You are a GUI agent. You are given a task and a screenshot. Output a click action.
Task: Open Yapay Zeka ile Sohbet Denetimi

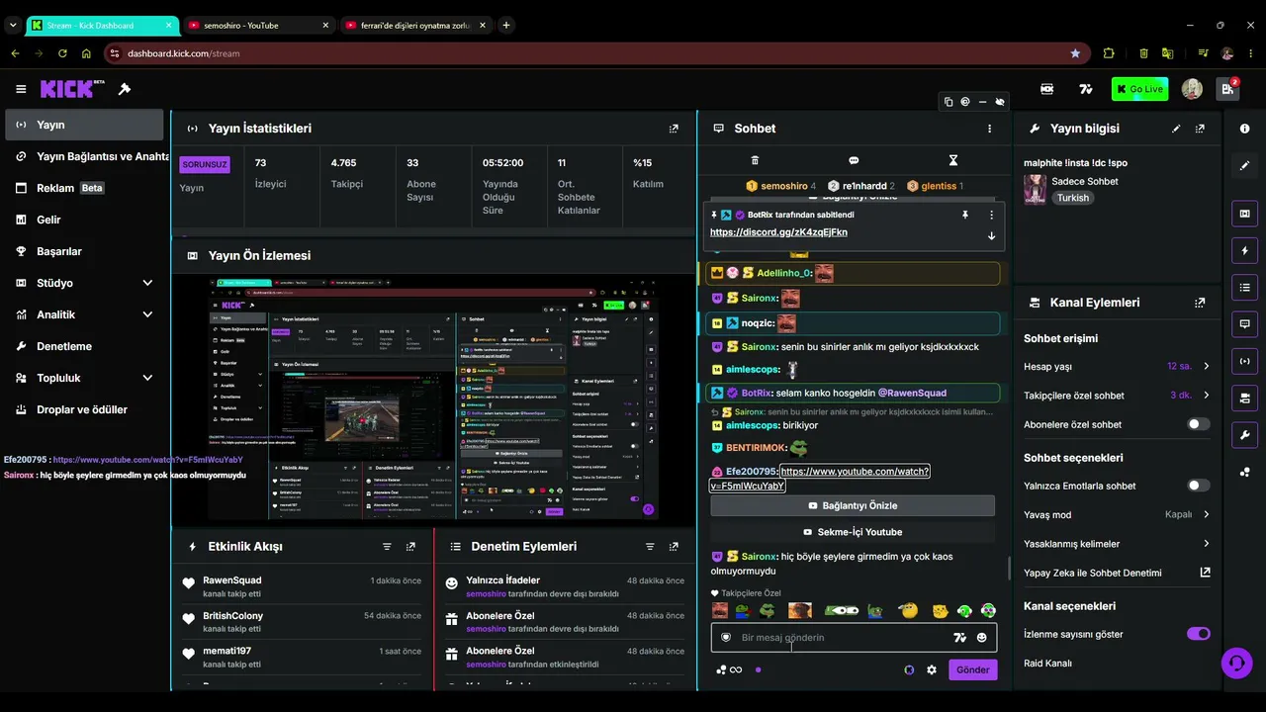coord(1117,573)
